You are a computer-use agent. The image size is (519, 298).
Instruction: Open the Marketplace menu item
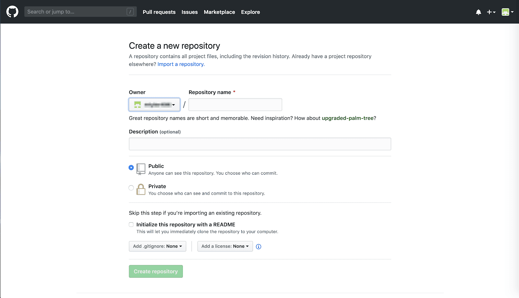coord(219,12)
